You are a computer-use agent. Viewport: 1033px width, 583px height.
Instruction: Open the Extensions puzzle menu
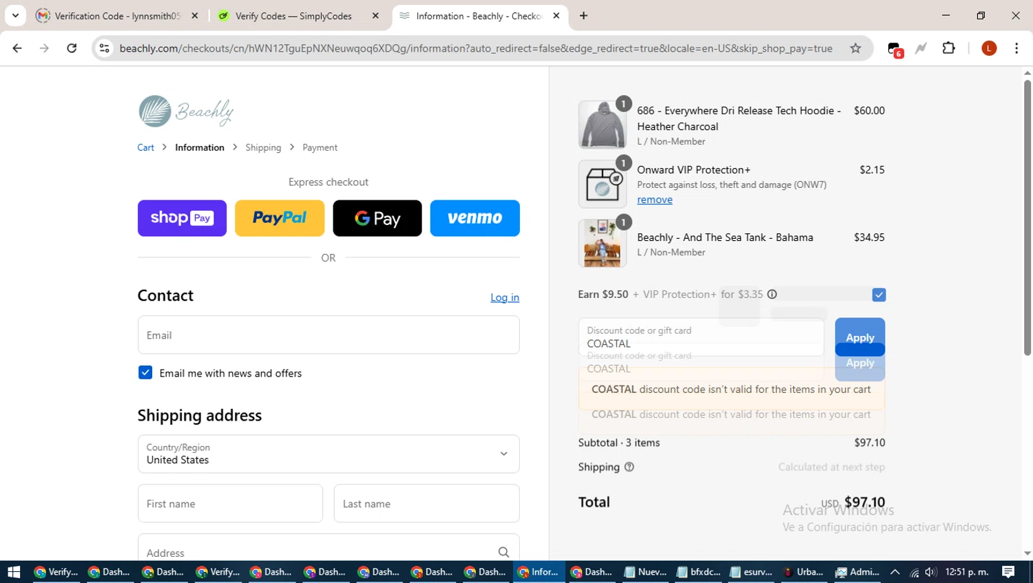[948, 48]
